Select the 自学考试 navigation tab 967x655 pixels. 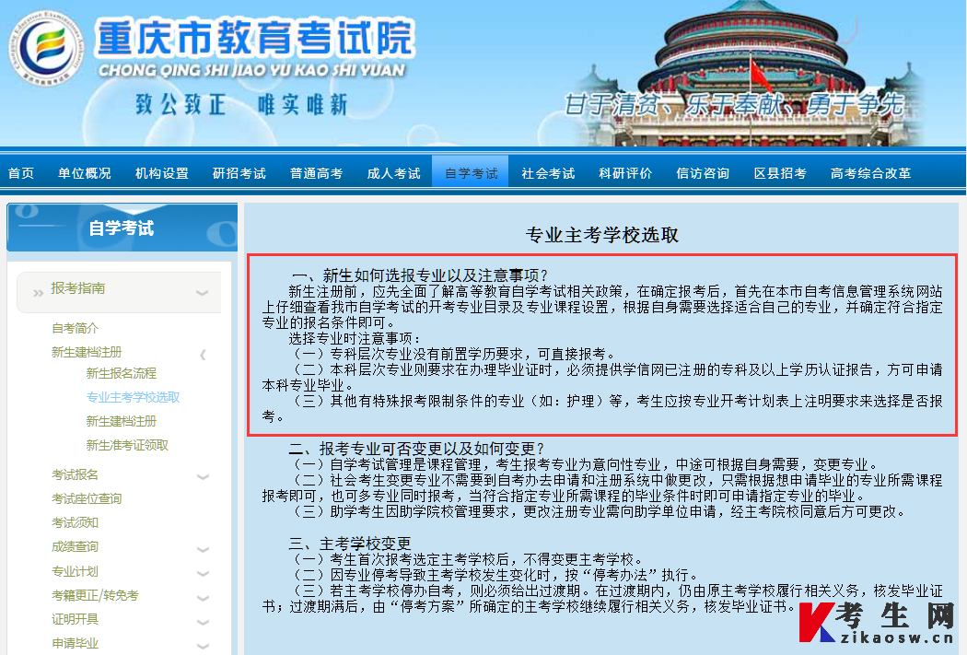coord(471,172)
